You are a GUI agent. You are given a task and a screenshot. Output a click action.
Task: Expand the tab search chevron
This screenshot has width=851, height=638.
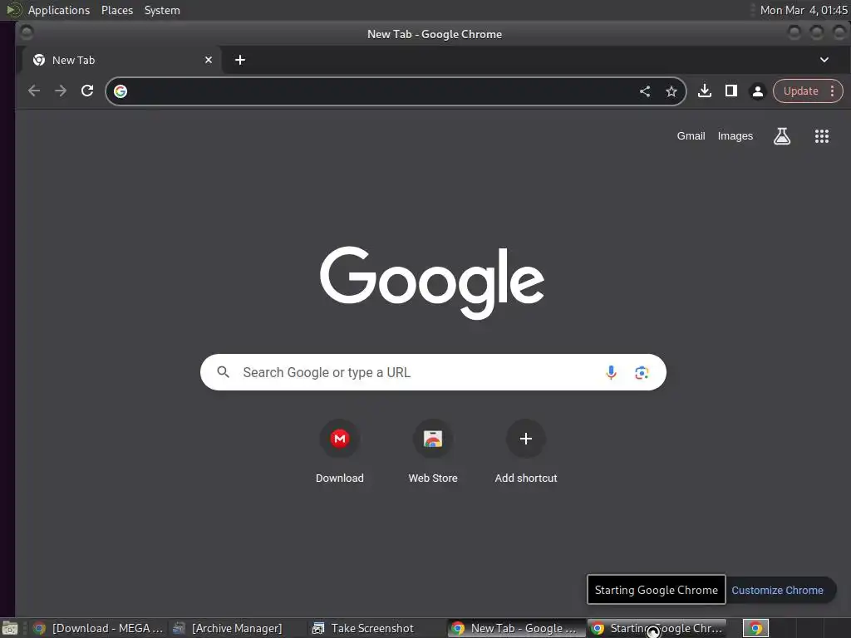pos(824,60)
